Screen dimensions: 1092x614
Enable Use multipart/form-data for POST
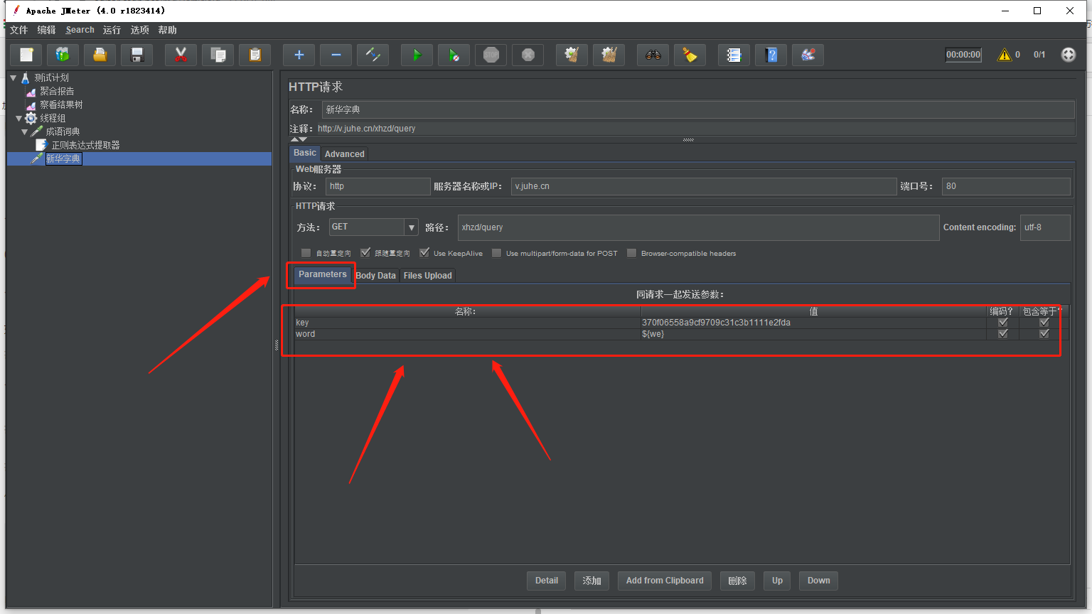click(x=496, y=253)
